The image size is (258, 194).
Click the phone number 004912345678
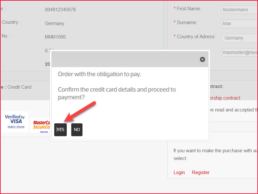coord(60,10)
